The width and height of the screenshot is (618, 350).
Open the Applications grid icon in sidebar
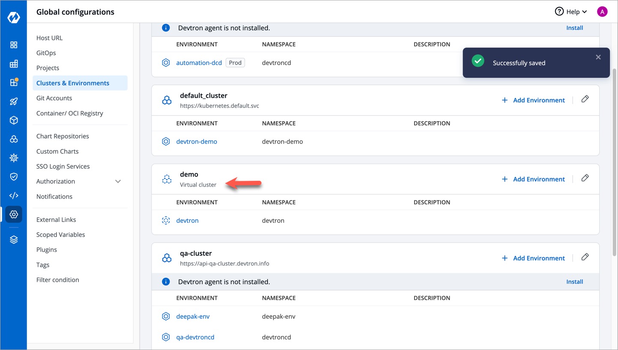14,45
